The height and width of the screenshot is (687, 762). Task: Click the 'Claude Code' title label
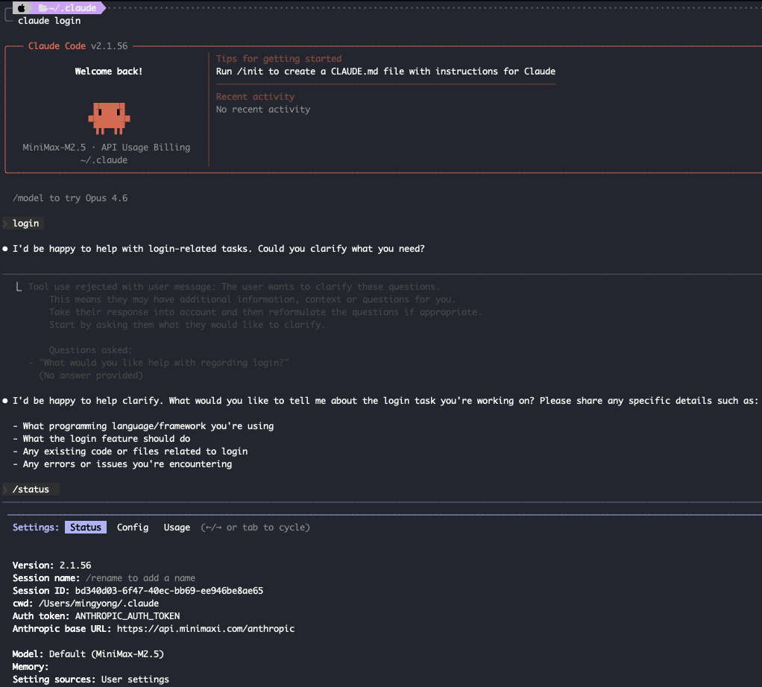(x=57, y=46)
